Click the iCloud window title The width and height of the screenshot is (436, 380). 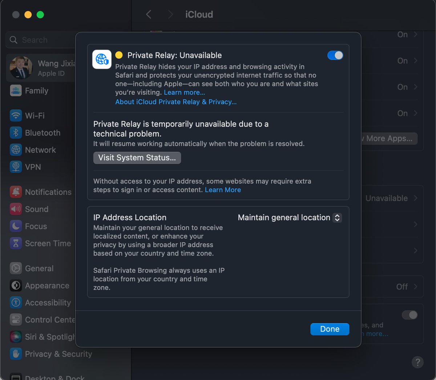click(x=199, y=15)
